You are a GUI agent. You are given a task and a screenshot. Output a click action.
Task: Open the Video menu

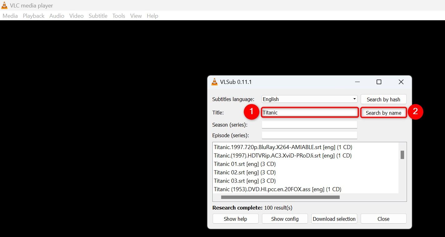[76, 16]
